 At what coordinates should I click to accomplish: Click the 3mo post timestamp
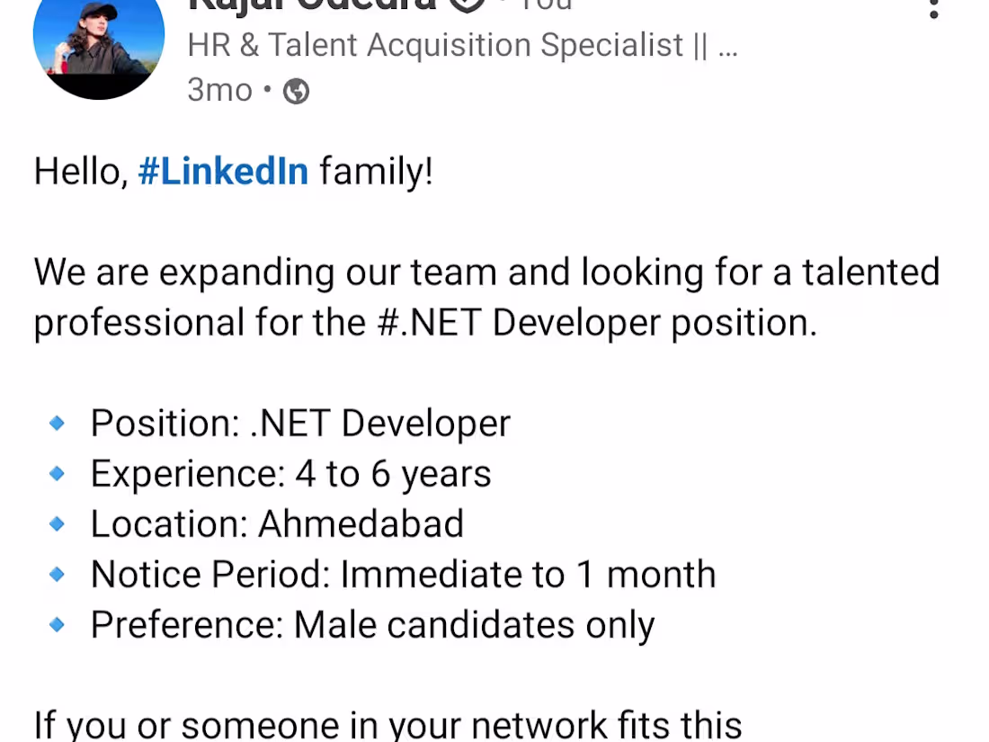click(x=220, y=90)
